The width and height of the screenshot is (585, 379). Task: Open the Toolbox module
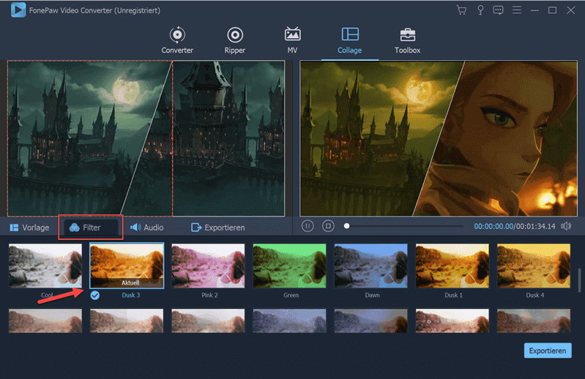[407, 40]
